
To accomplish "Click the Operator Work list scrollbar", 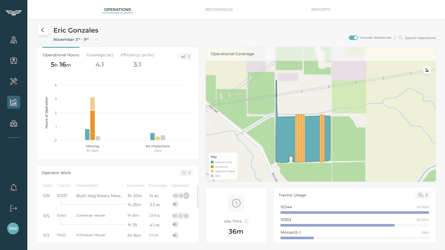I will (x=197, y=196).
